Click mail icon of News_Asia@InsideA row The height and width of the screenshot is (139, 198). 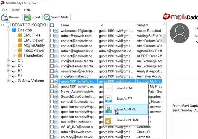56,91
